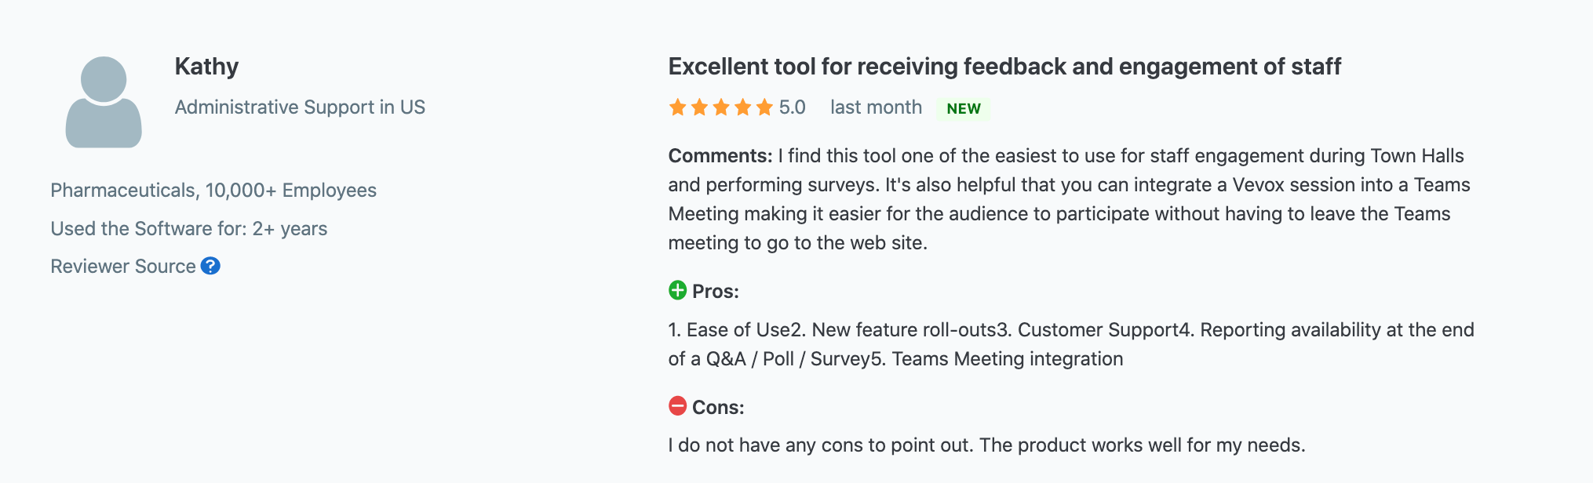Click the third orange rating star
1593x483 pixels.
coord(721,107)
